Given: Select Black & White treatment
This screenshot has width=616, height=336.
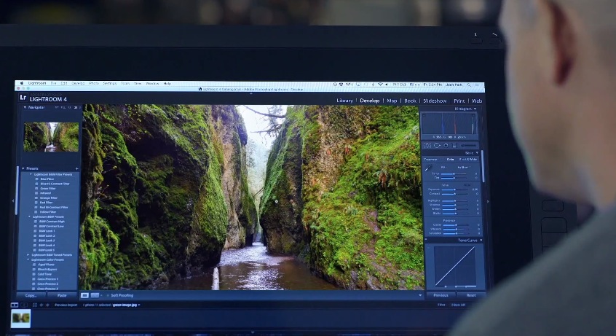Looking at the screenshot, I should coord(468,160).
